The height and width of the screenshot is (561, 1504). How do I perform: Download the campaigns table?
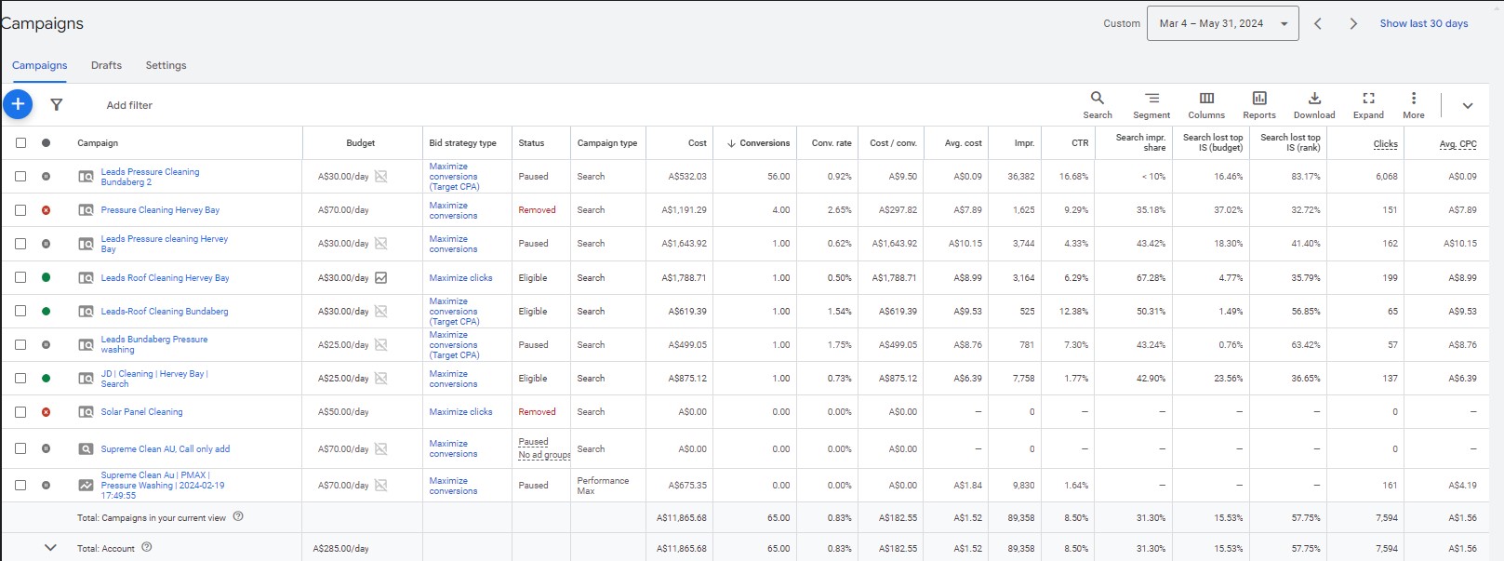(x=1314, y=104)
